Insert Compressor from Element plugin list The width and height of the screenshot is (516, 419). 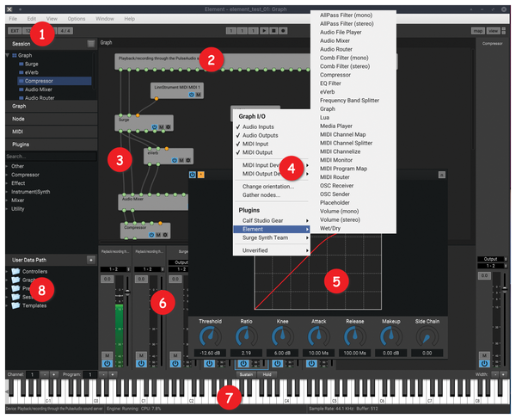tap(335, 75)
